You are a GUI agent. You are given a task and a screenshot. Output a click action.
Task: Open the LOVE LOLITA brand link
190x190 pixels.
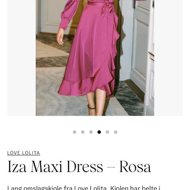[x=24, y=153]
